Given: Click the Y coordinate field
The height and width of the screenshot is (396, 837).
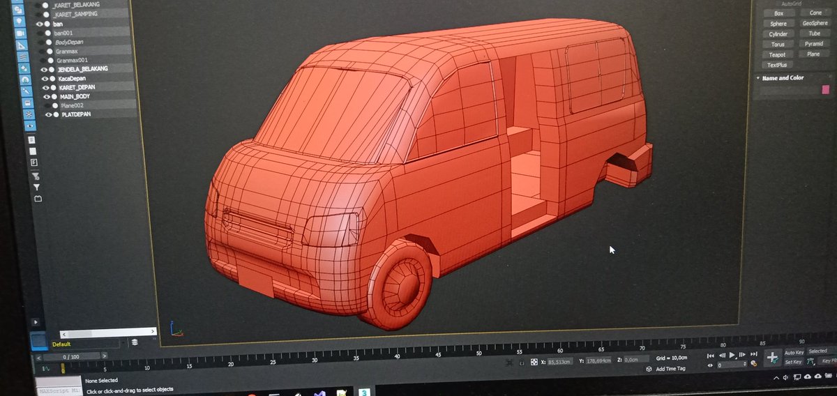Looking at the screenshot, I should coord(598,361).
